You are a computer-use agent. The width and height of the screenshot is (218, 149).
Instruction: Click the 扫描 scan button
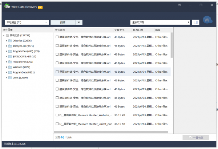pyautogui.click(x=63, y=23)
